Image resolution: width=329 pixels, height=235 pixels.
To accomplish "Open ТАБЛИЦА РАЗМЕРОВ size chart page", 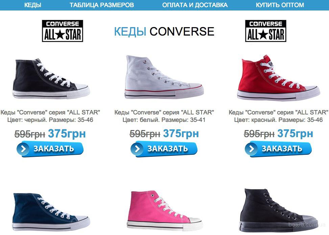I will (101, 5).
